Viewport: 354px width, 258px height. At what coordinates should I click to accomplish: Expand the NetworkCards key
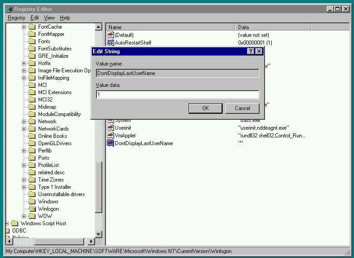24,129
